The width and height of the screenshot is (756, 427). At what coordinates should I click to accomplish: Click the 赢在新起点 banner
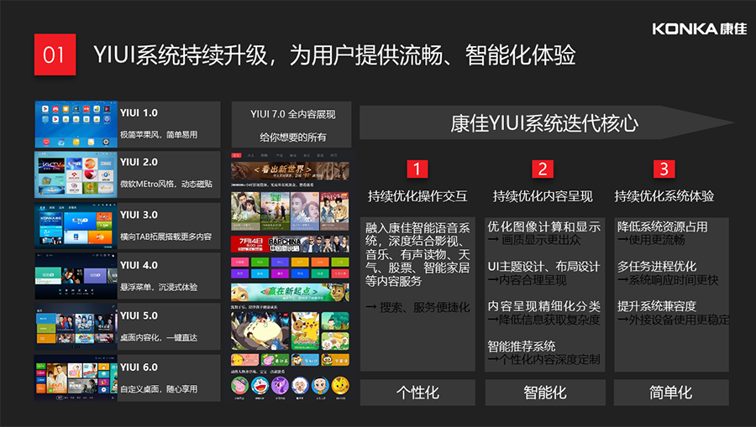tap(291, 293)
